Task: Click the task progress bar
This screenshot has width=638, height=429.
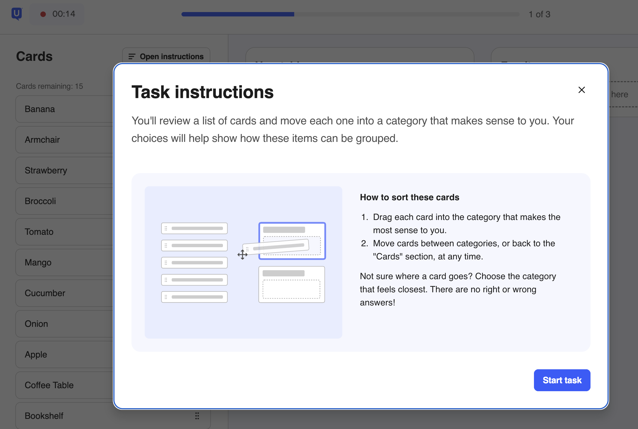Action: pos(350,14)
